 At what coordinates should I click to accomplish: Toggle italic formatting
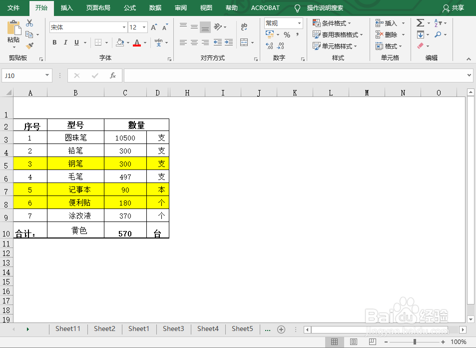pos(65,42)
